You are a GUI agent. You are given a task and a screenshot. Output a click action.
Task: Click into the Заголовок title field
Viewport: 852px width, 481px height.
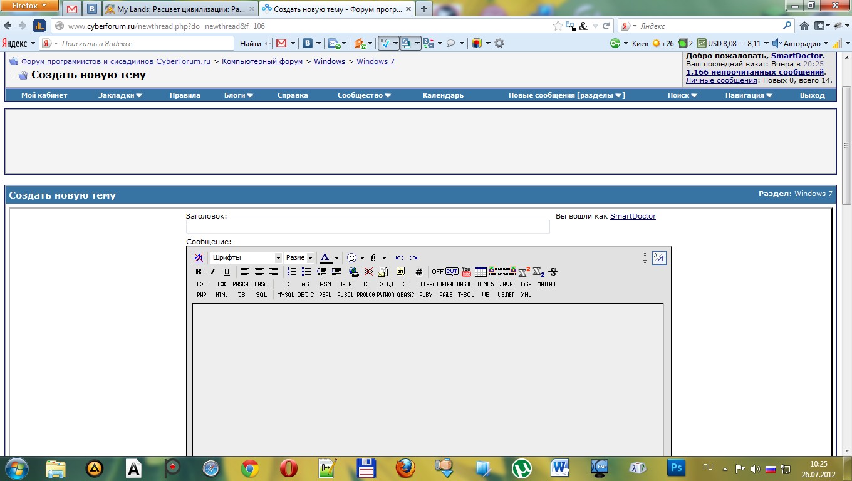pos(368,227)
